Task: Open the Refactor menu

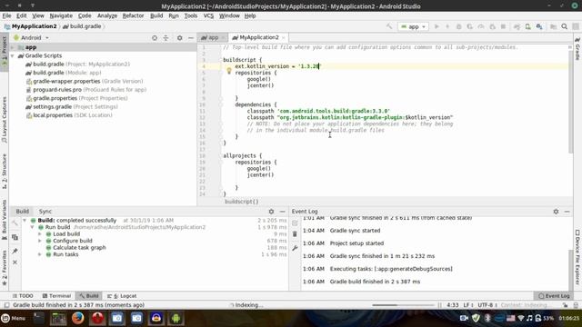Action: pos(133,15)
